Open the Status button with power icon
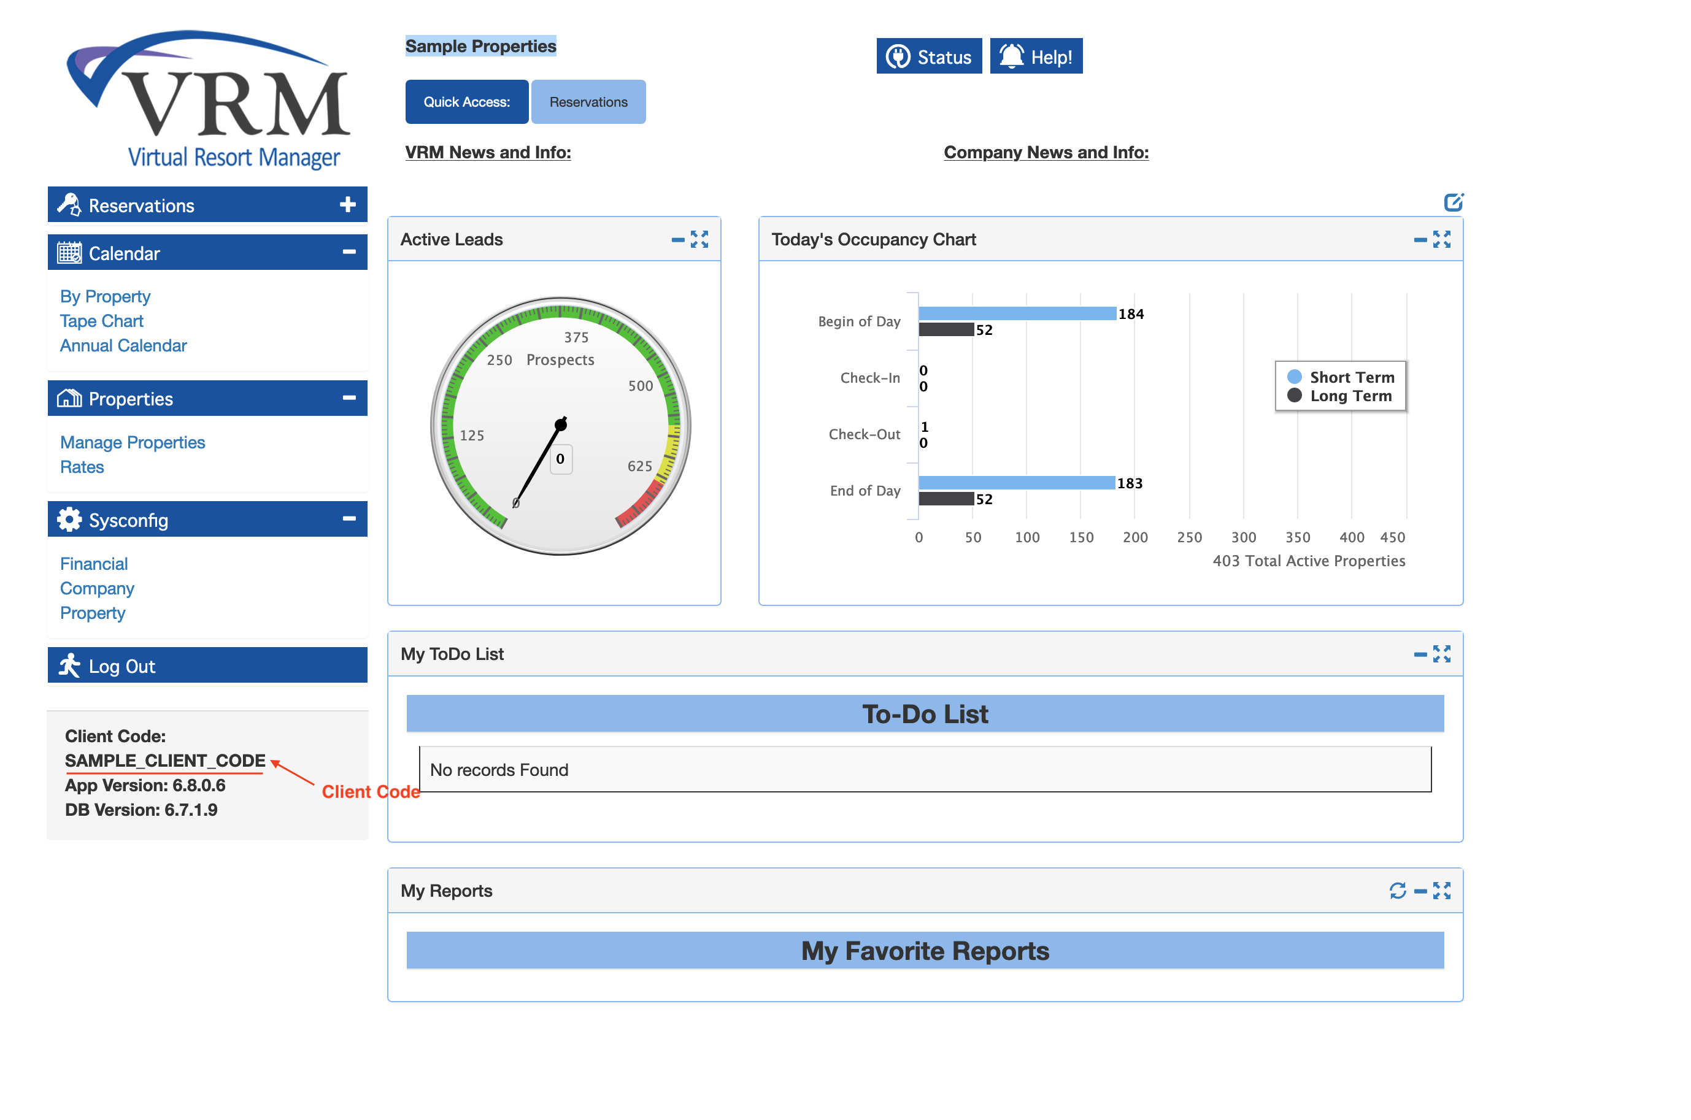The width and height of the screenshot is (1691, 1120). coord(928,56)
